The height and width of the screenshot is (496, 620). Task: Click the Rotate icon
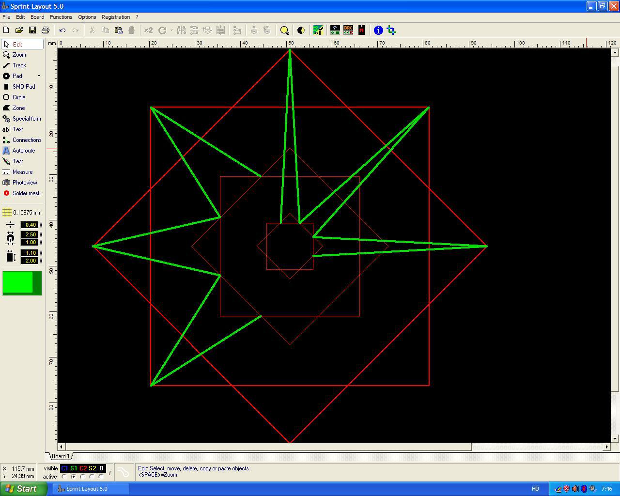point(162,30)
